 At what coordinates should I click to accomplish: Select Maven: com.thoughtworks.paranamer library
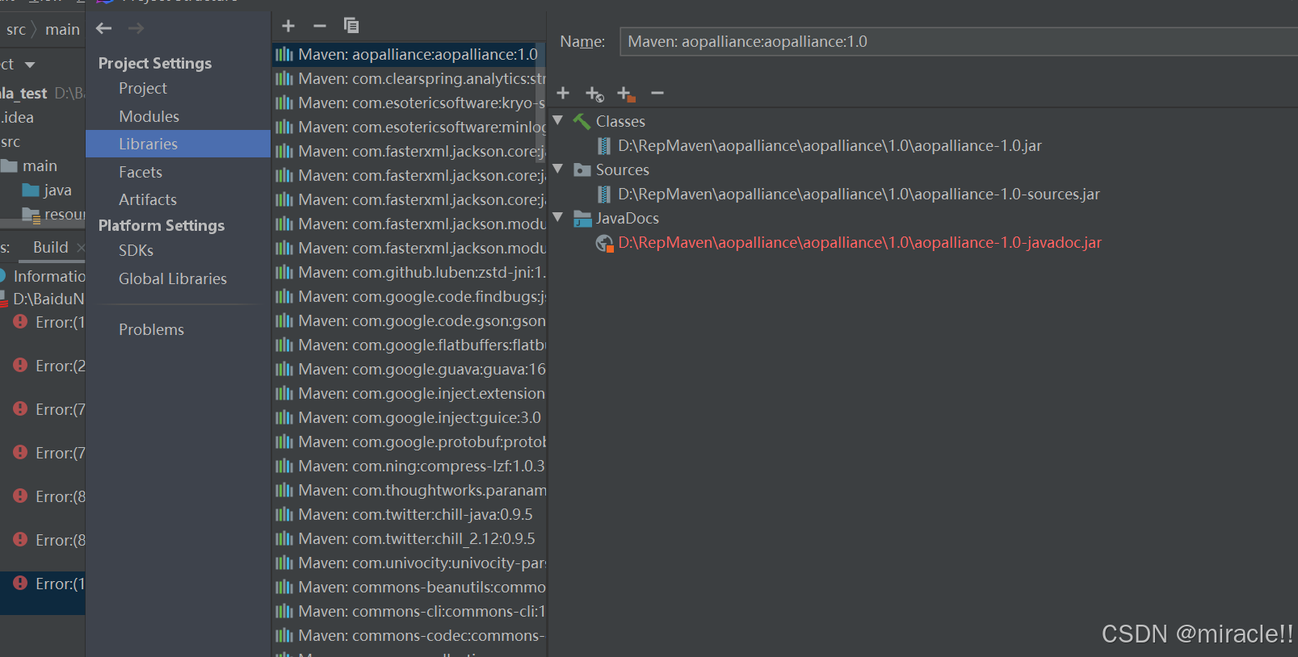(410, 490)
